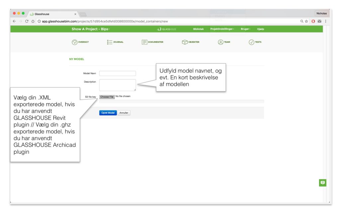
Task: Open the Tests checkmark icon
Action: (251, 42)
